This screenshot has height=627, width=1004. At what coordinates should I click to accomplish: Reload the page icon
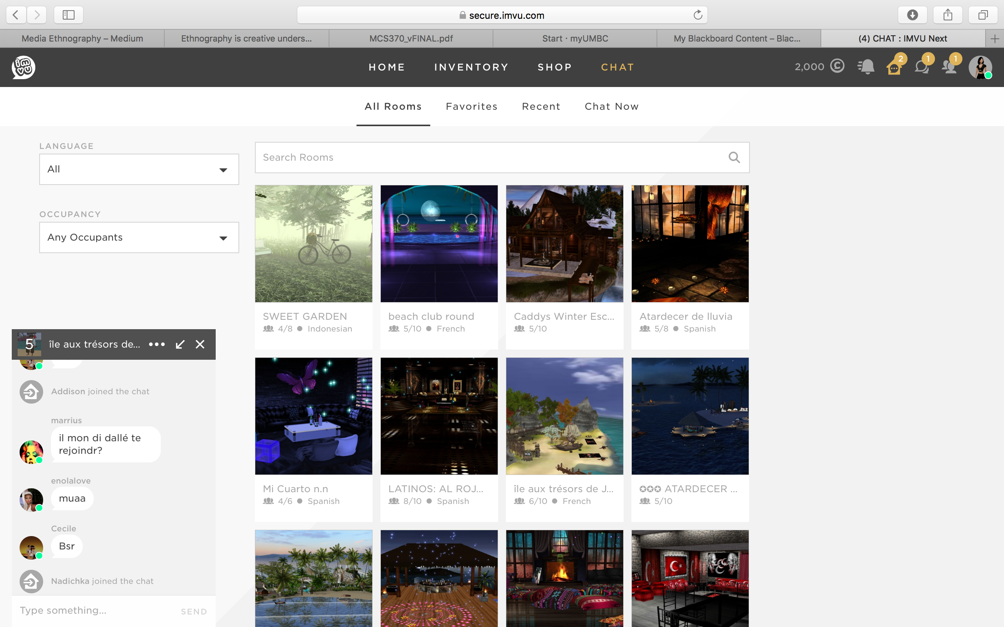click(698, 15)
